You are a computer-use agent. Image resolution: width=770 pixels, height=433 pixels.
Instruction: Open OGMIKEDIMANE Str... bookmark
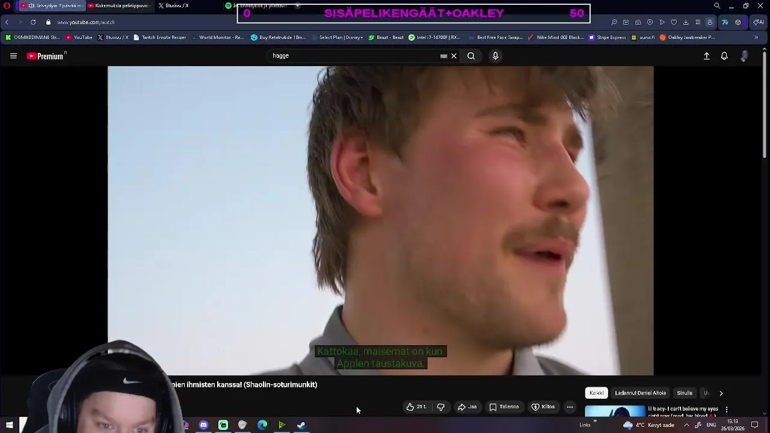tap(32, 37)
